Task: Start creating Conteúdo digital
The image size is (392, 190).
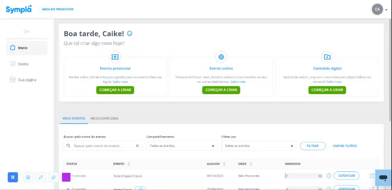Action: (x=327, y=90)
